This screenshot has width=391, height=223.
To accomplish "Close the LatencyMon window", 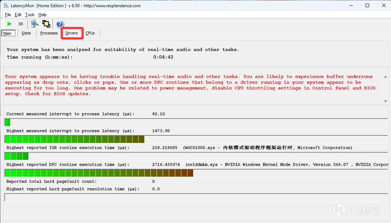I will (x=384, y=5).
